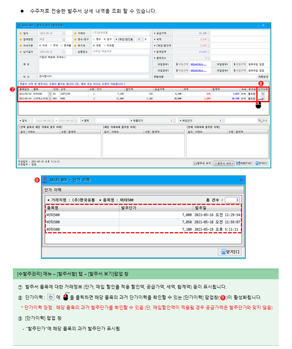Select popup row with price 7,000
This screenshot has width=292, height=349.
tap(143, 215)
